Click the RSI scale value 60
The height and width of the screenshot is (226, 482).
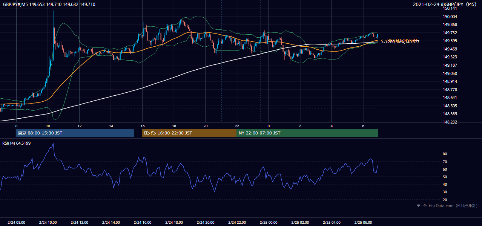[x=445, y=169]
